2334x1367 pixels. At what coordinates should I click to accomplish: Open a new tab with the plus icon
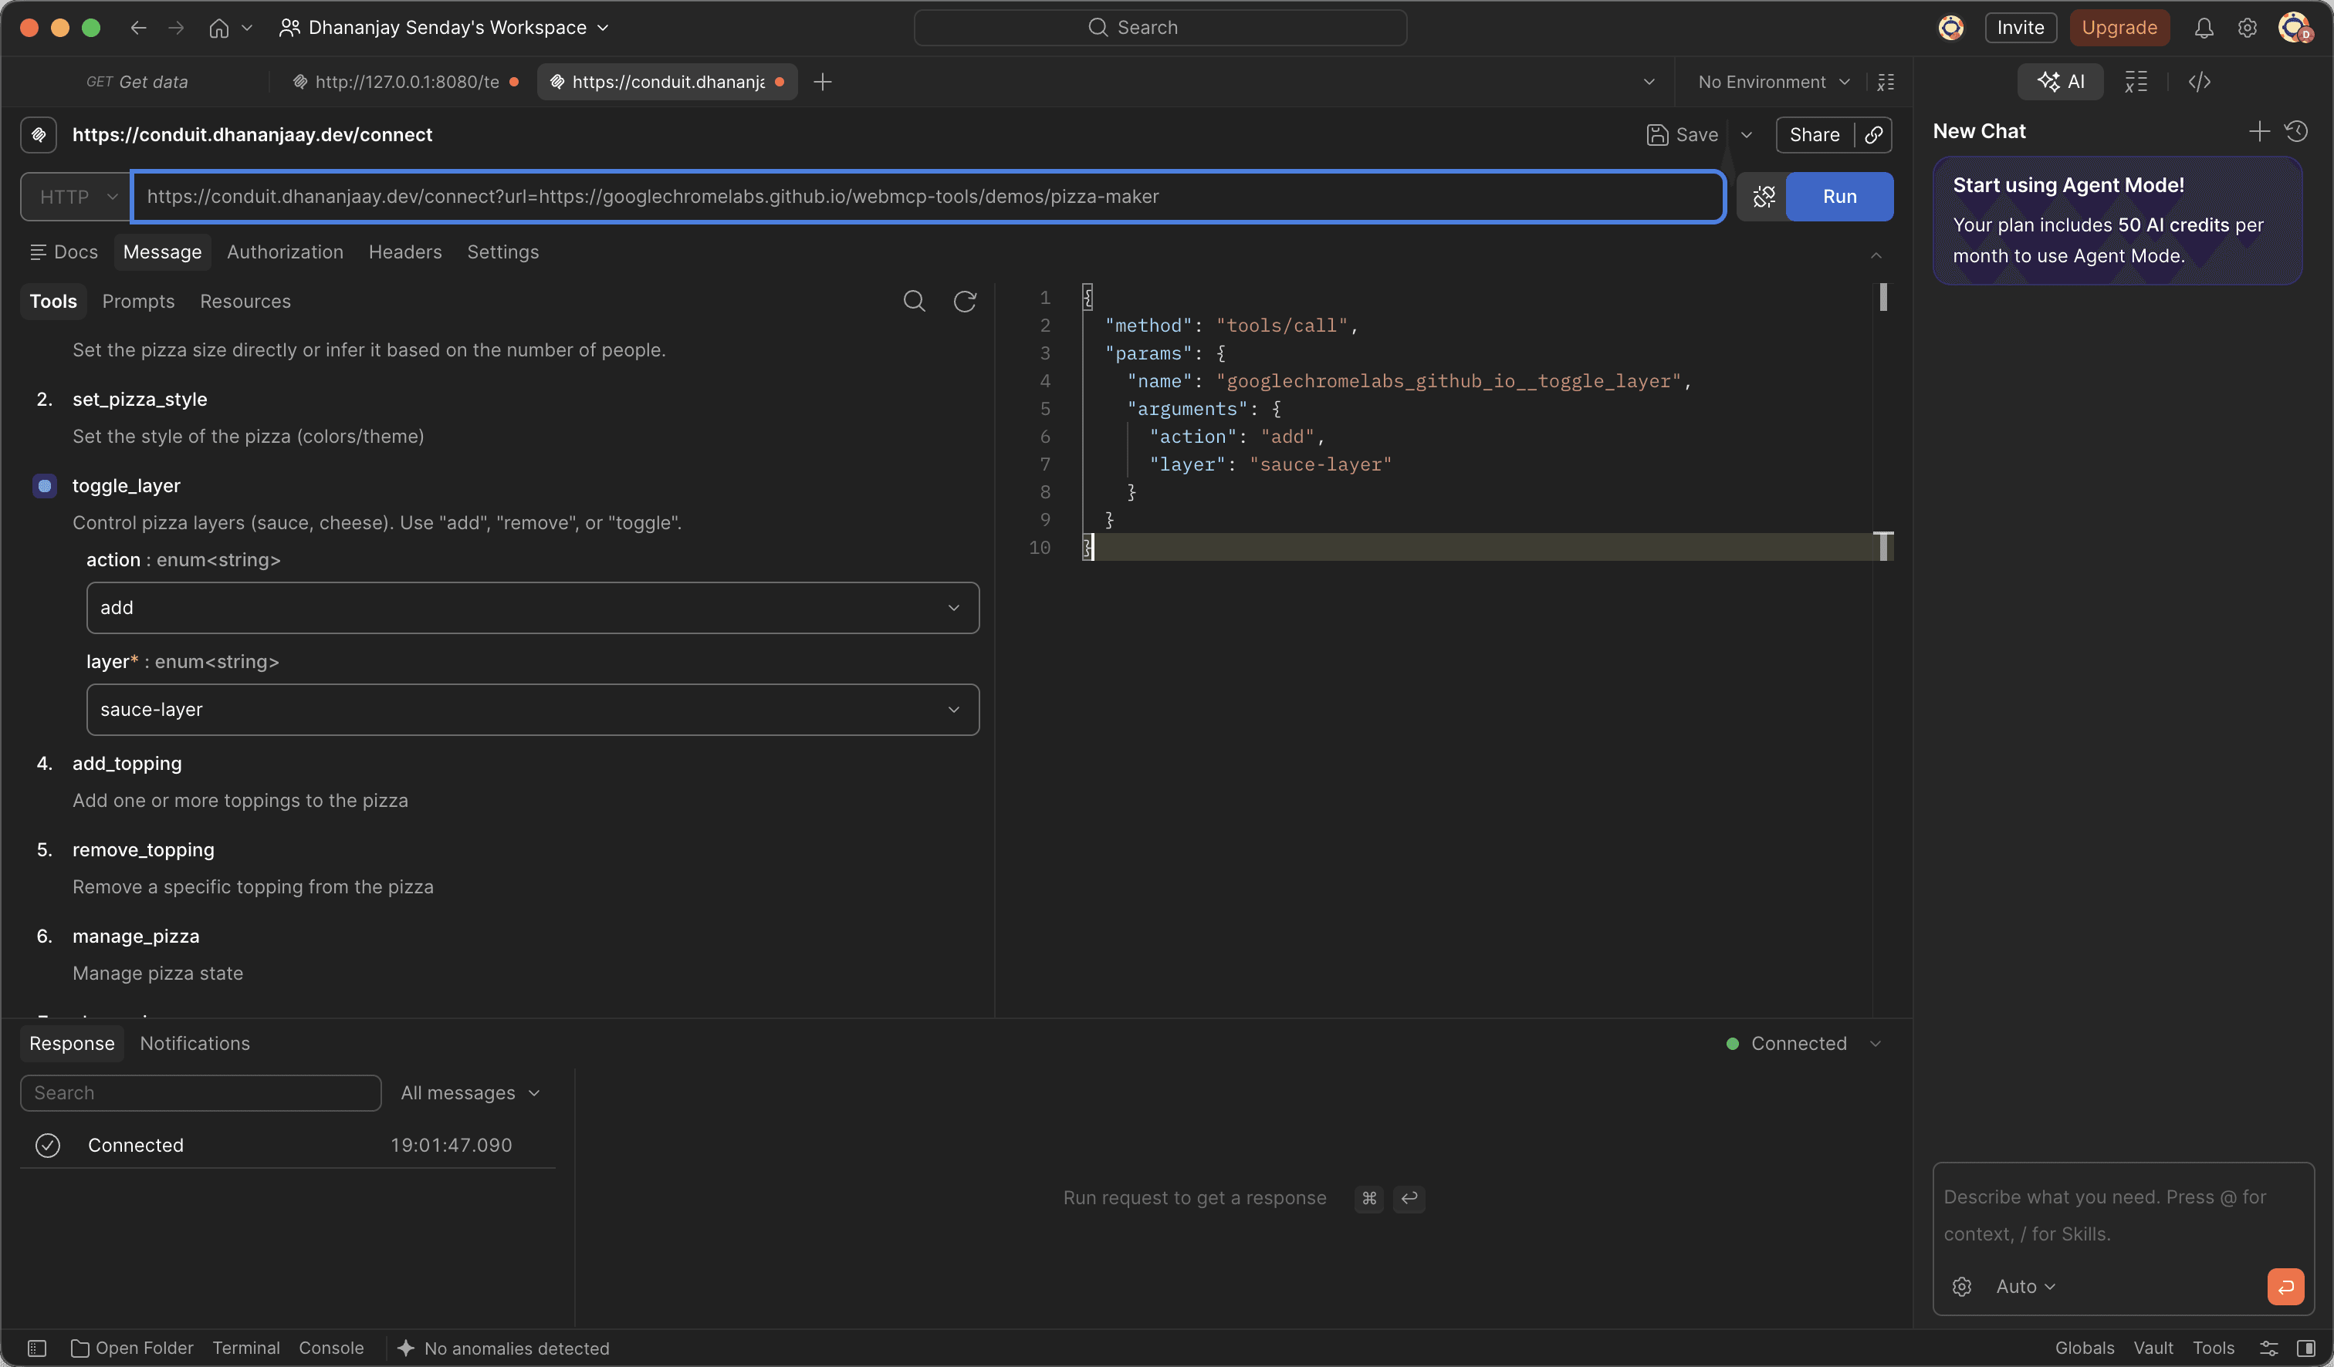(x=821, y=82)
